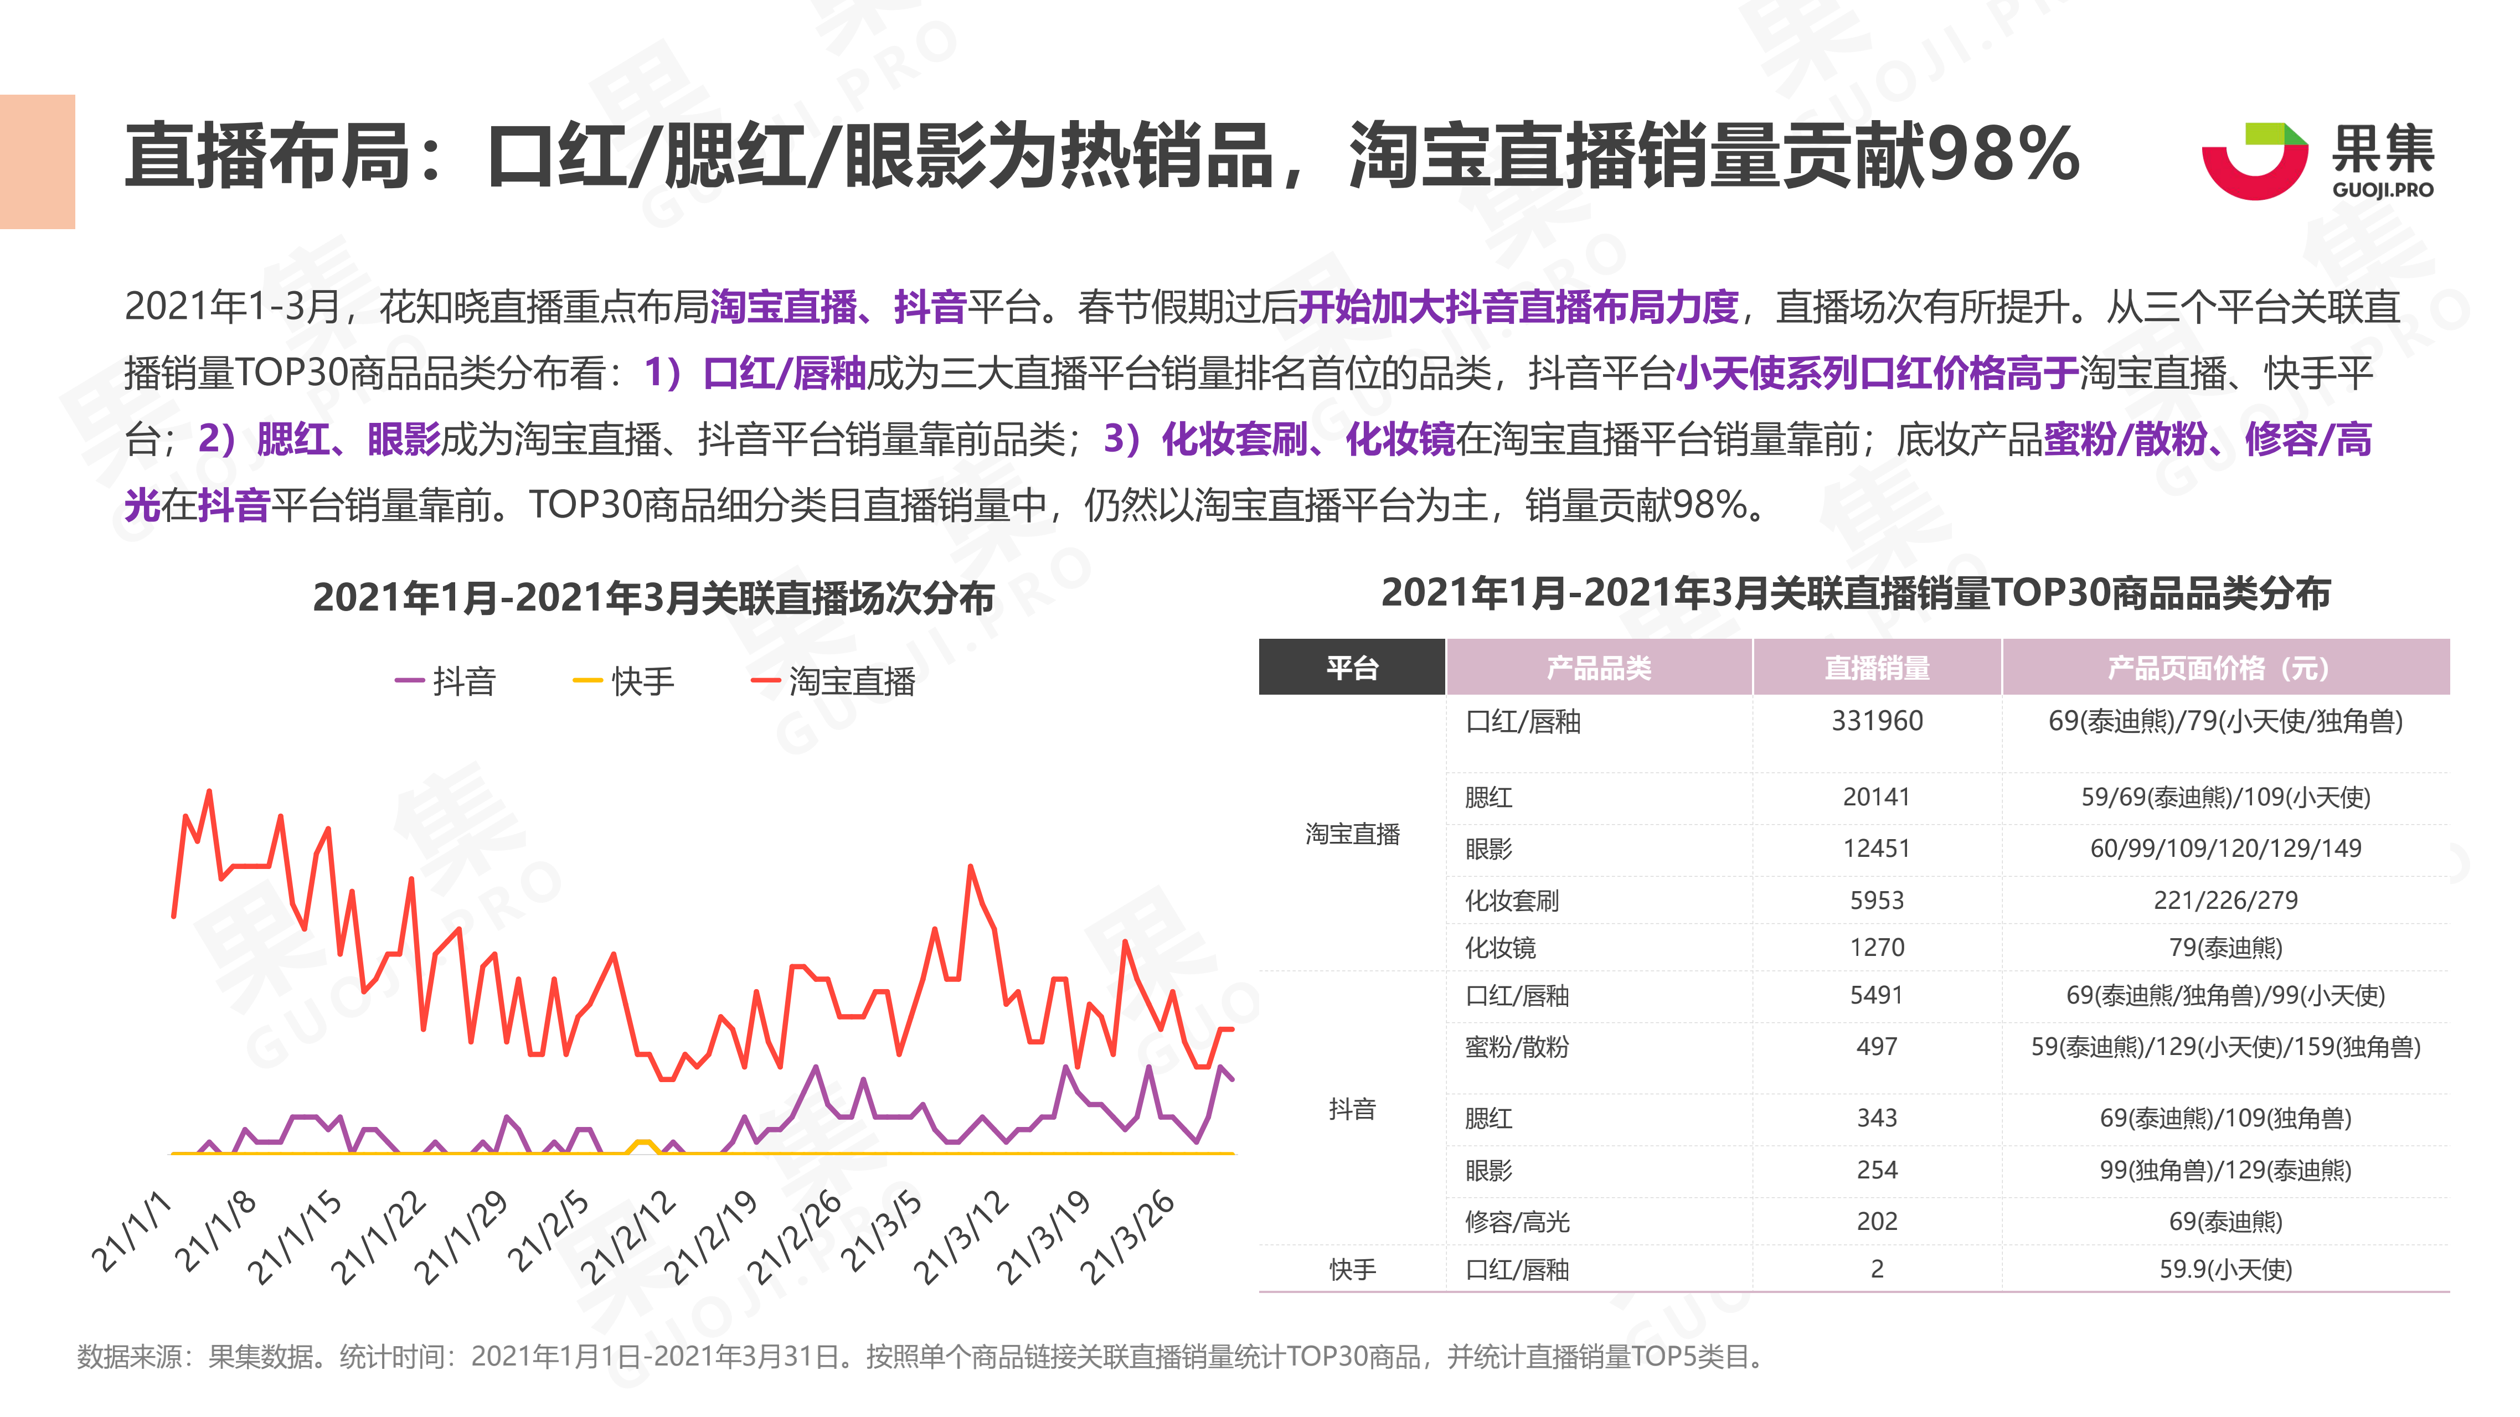This screenshot has height=1417, width=2520.
Task: Click price cell 221/226/279
Action: tap(2225, 899)
